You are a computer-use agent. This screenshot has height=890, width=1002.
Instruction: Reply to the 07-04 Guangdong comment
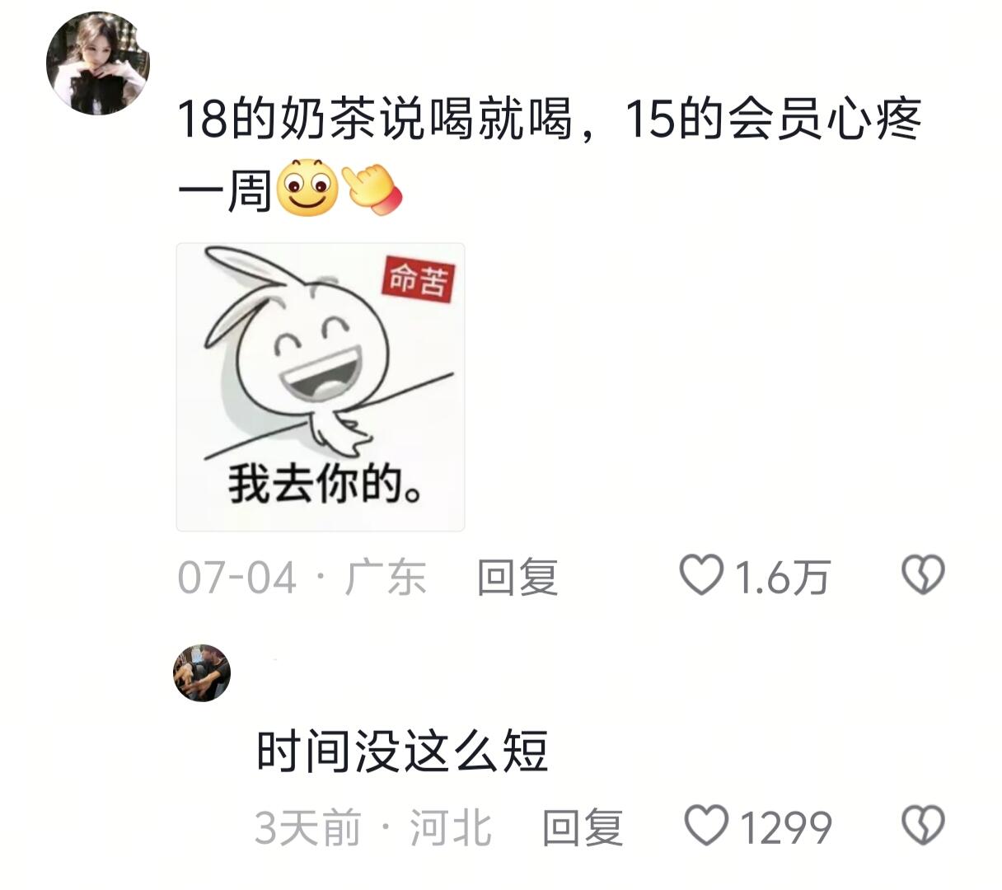(x=517, y=577)
